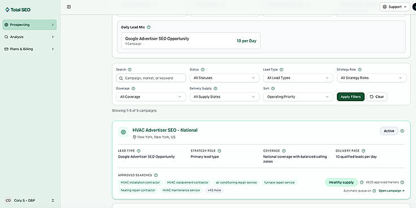
Task: Open help icon next to Delivery Supply label
Action: coord(215,88)
